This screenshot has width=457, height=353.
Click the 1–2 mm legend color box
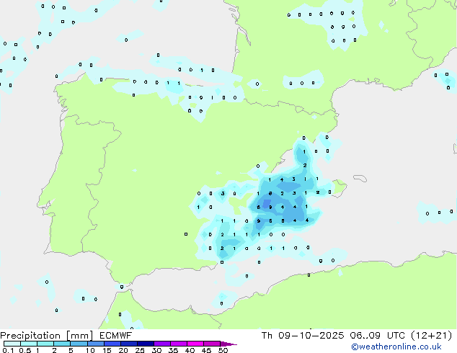click(x=45, y=344)
